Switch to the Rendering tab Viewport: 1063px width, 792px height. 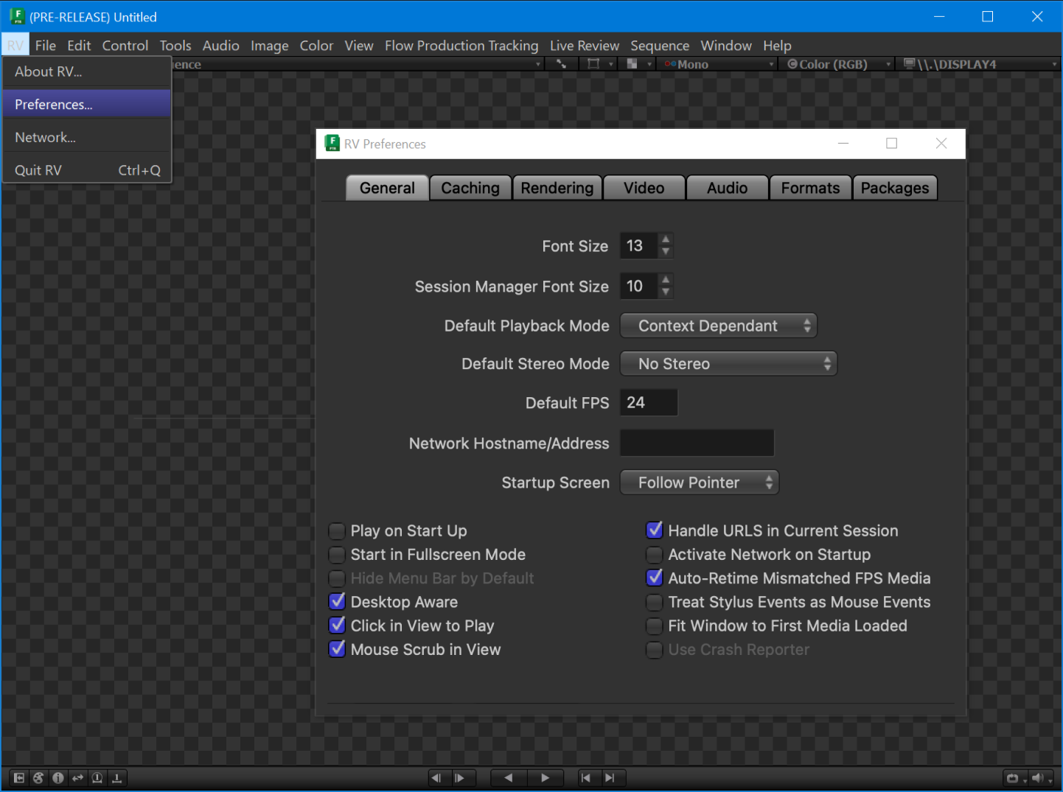coord(557,188)
